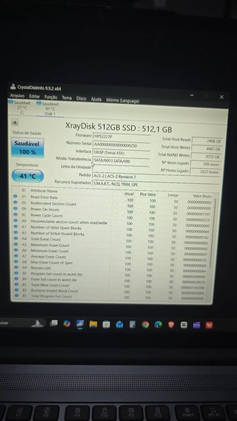Select the Uncorrectable sectors count when read/write text
The width and height of the screenshot is (237, 421).
[69, 222]
